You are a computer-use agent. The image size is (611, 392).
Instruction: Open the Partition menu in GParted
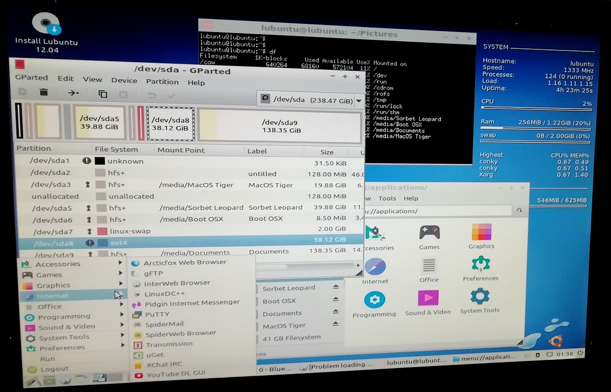(x=162, y=81)
